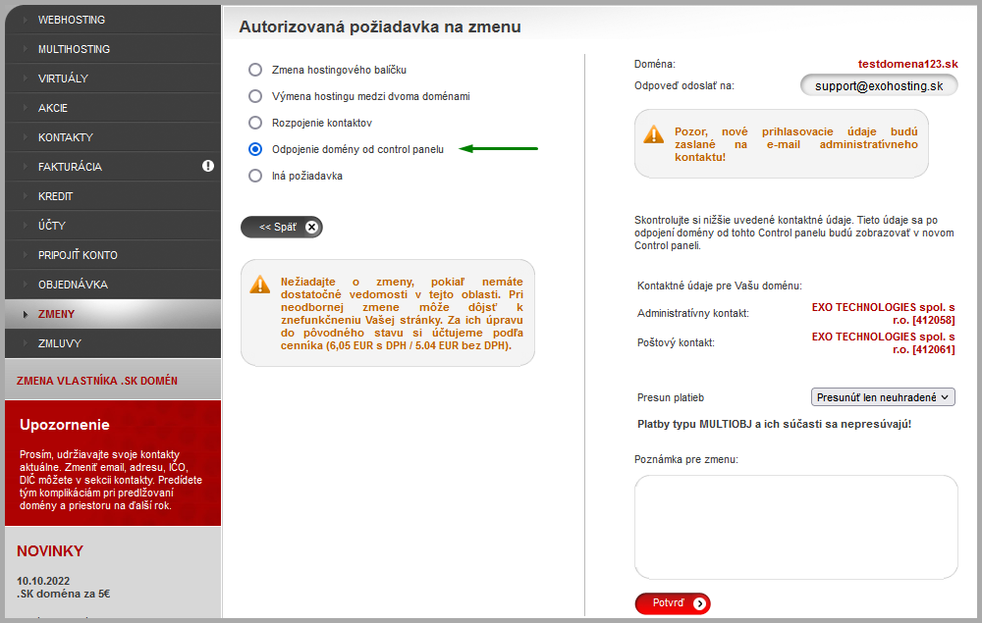Select the Zmena hostingového balíčka radio button
Screen dimensions: 982x623
coord(256,70)
